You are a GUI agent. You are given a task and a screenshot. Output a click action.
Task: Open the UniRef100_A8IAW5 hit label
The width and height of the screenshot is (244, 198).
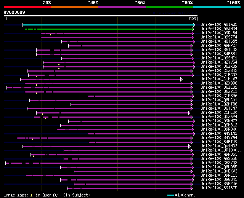[x=219, y=24]
